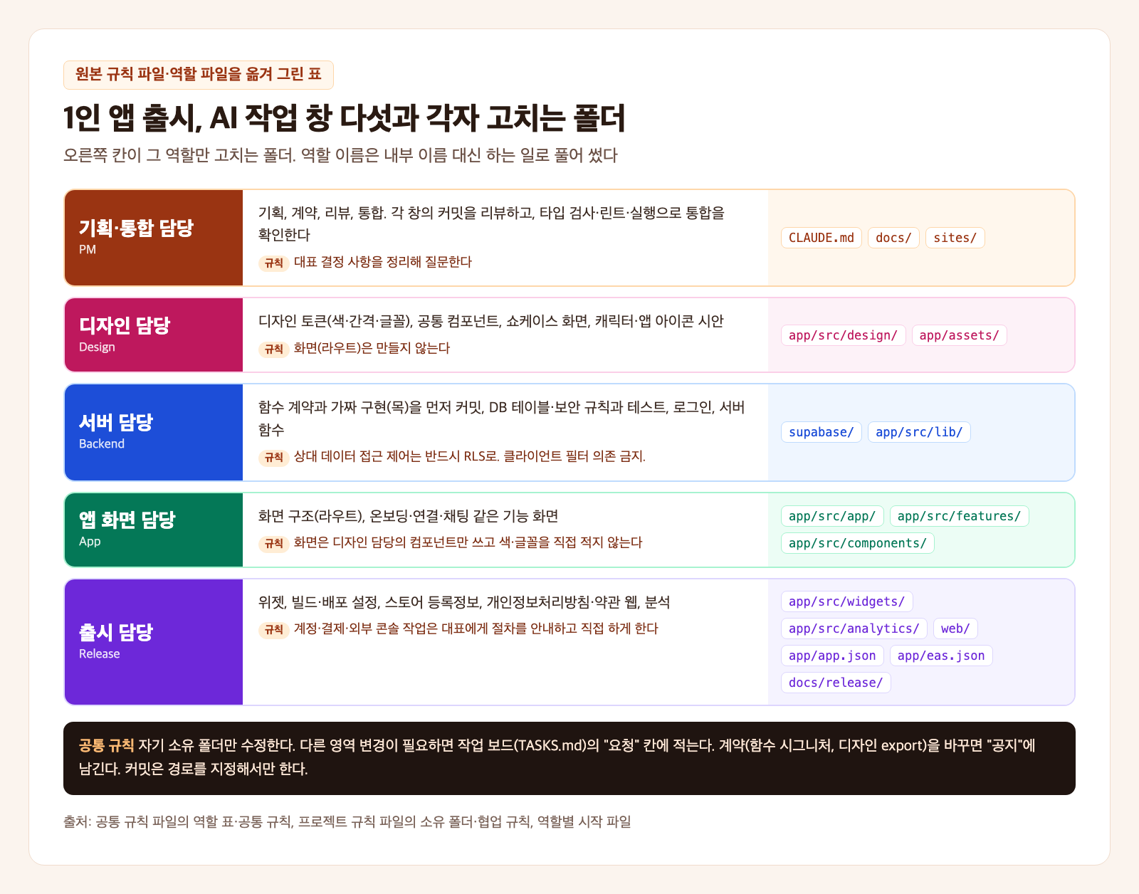This screenshot has height=894, width=1139.
Task: Select the 출시 담당 role title
Action: [116, 632]
